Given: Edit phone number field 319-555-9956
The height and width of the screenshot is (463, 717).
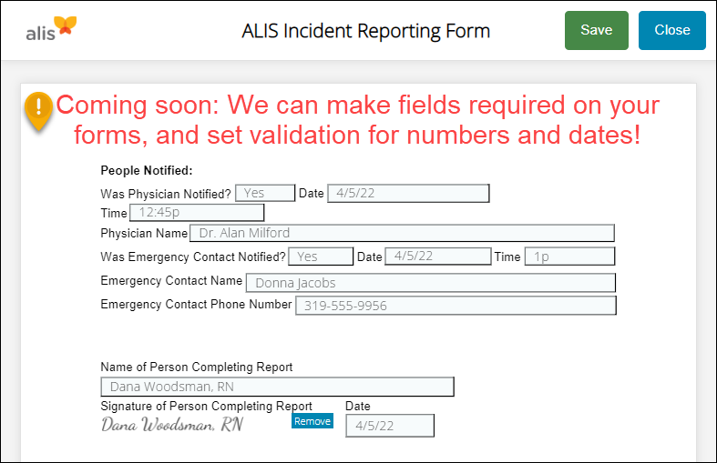Looking at the screenshot, I should click(x=456, y=306).
